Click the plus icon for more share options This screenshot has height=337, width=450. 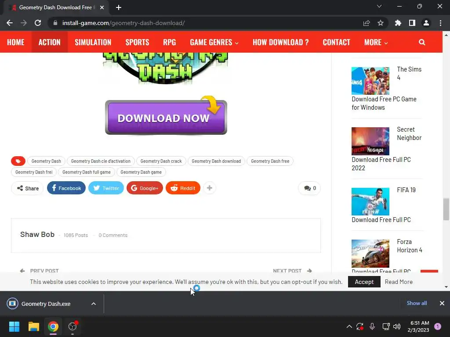pos(210,188)
